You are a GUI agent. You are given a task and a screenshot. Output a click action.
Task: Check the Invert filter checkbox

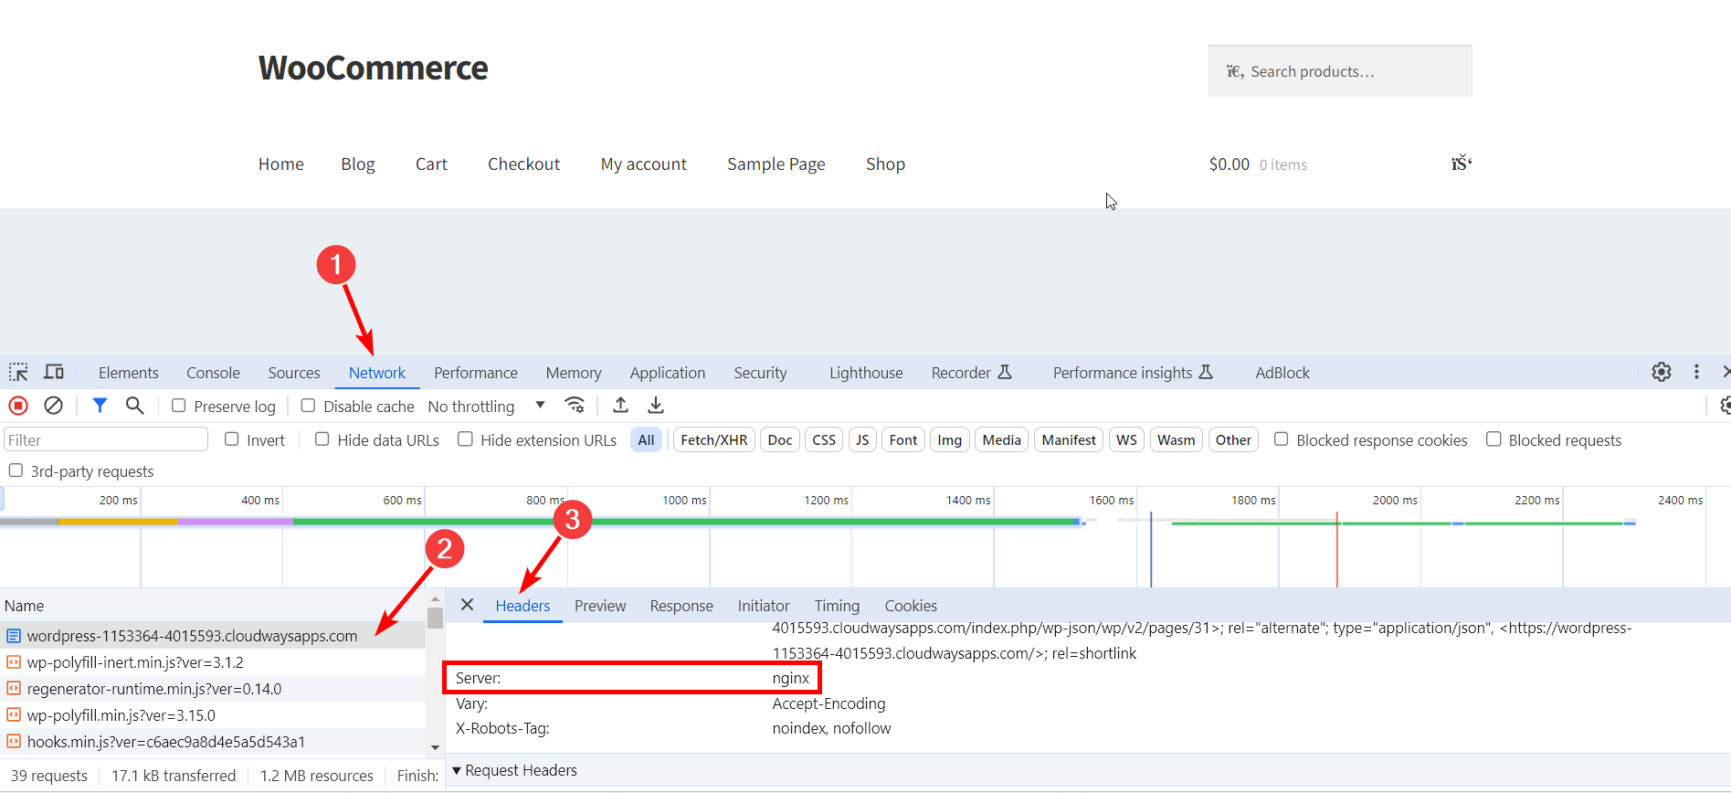232,439
